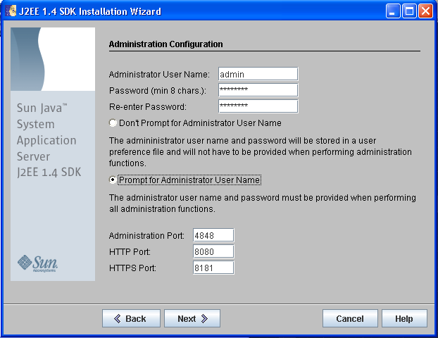Proceed with the Next button
This screenshot has height=338, width=438.
point(192,318)
